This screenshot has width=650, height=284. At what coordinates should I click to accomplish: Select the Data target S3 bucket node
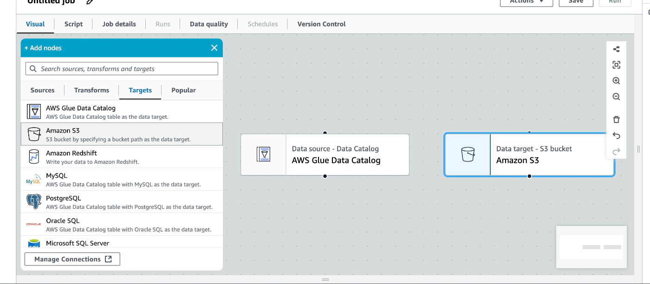[x=529, y=155]
